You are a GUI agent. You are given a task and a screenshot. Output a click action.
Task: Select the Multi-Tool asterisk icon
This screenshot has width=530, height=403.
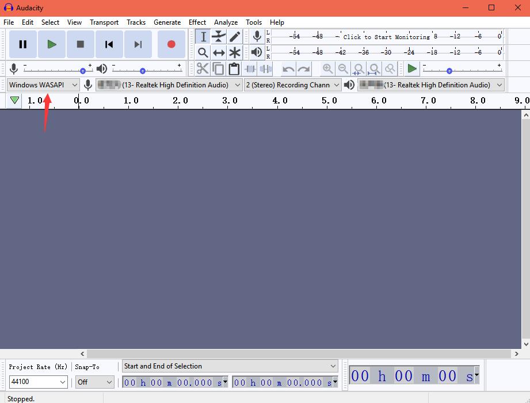pos(235,52)
